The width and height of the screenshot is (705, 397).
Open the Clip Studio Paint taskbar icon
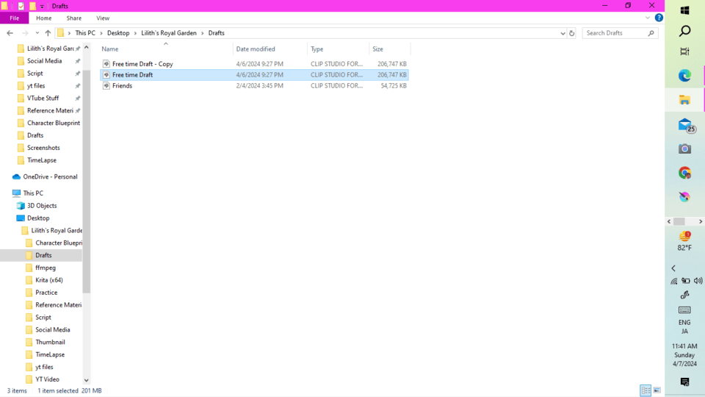pyautogui.click(x=684, y=197)
